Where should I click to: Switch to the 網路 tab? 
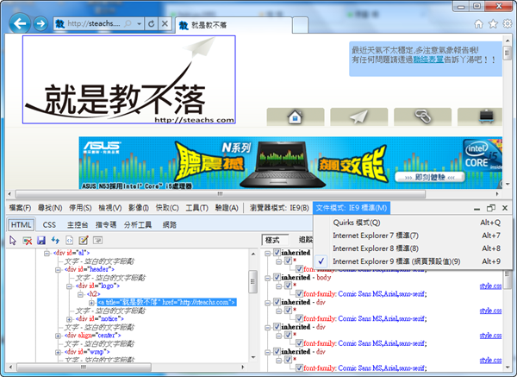170,225
